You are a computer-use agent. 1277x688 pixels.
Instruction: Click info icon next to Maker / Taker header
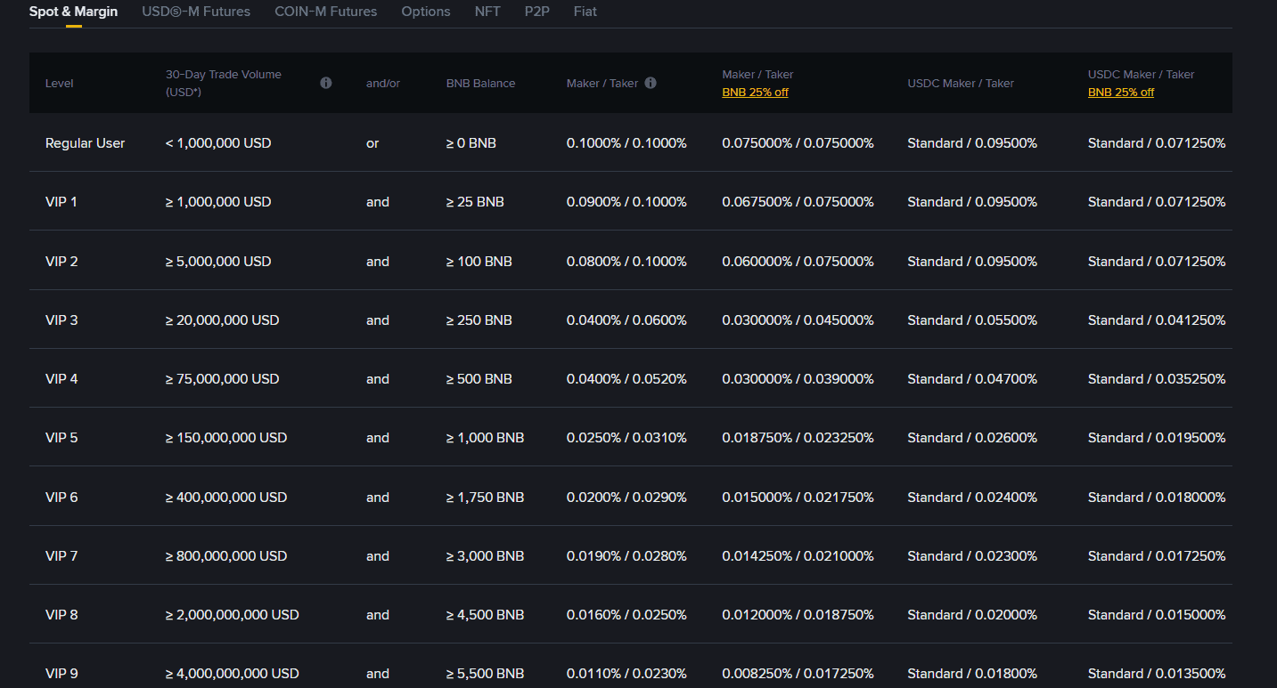[651, 83]
